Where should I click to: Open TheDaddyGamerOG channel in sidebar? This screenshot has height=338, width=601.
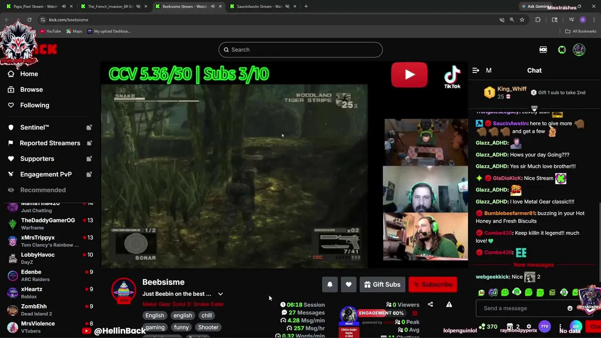coord(50,224)
